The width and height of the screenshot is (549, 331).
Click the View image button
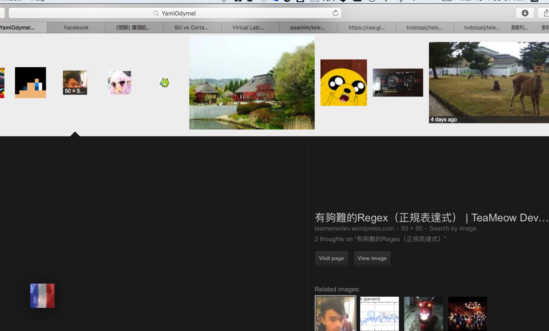(372, 258)
